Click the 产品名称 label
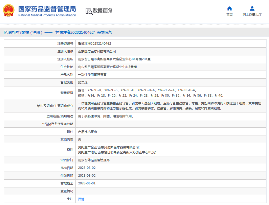The width and height of the screenshot is (269, 205). pyautogui.click(x=67, y=75)
